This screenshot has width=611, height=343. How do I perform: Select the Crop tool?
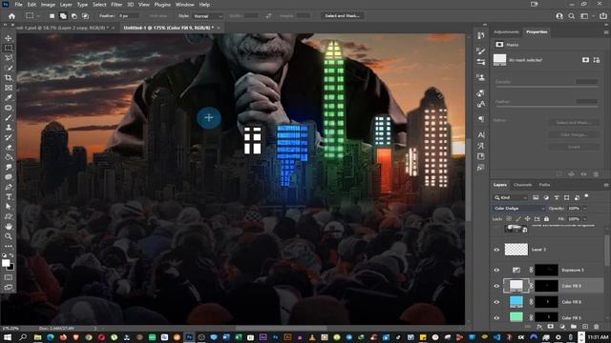pos(9,78)
